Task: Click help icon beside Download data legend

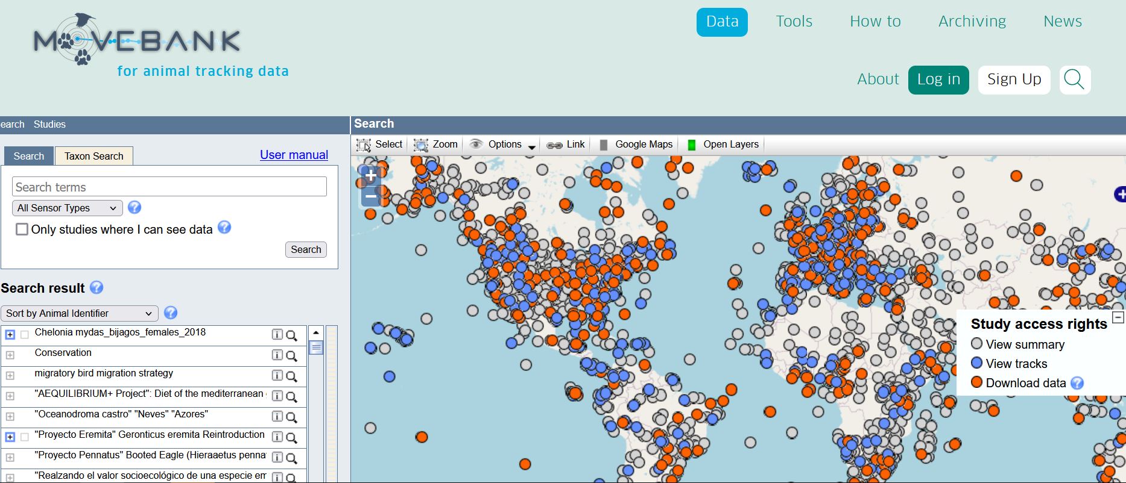Action: click(1077, 383)
